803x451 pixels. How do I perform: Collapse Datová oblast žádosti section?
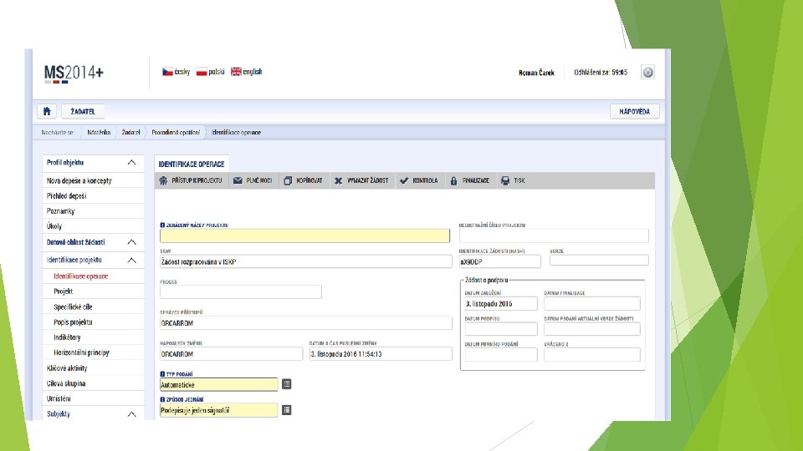click(131, 242)
